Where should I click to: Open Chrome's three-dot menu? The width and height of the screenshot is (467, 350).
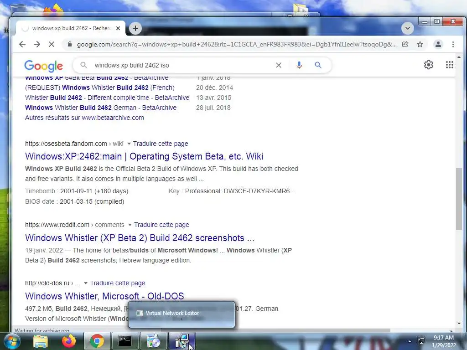[453, 44]
